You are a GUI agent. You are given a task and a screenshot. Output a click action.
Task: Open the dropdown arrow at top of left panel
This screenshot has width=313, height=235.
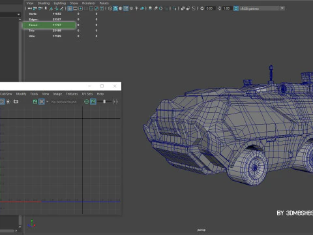coord(19,14)
